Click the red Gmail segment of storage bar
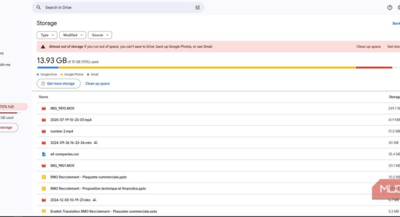This screenshot has height=217, width=400. tap(374, 67)
